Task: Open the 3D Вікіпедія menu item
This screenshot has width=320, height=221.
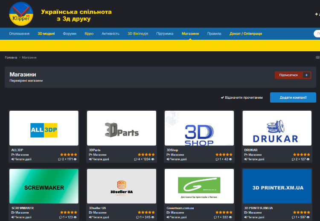Action: tap(138, 34)
